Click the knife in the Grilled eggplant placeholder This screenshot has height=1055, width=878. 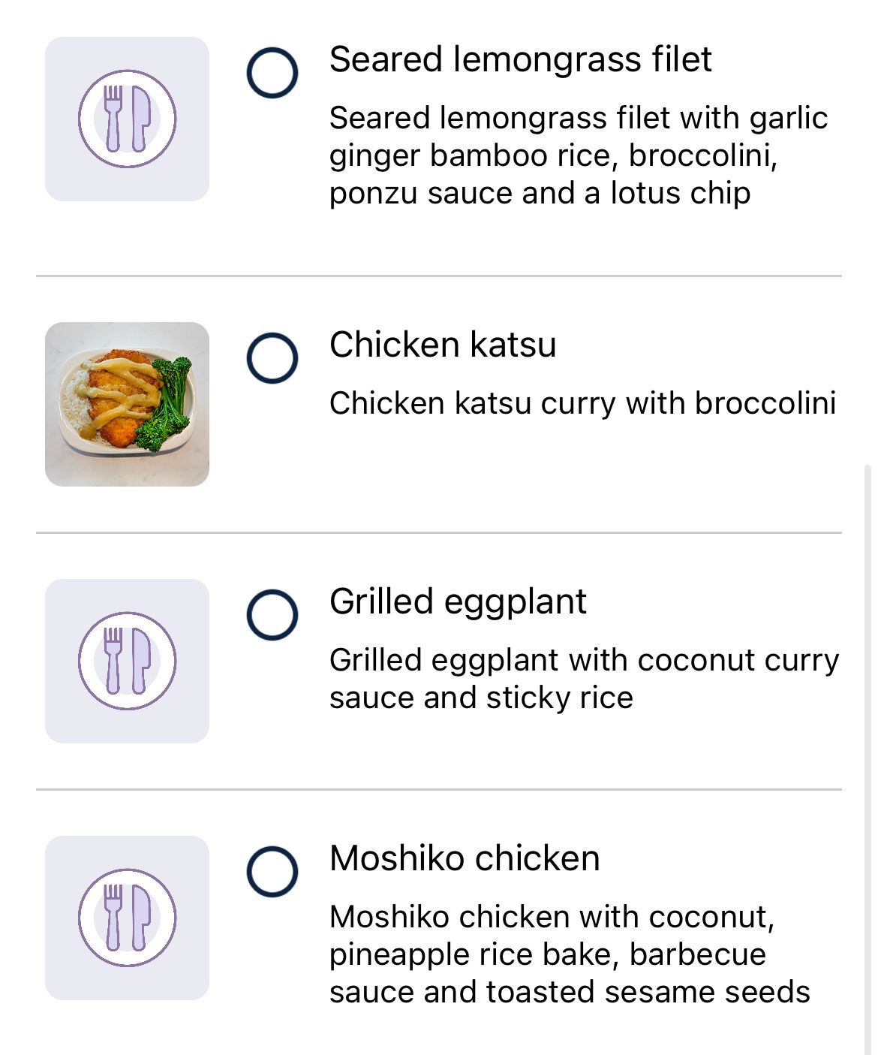pos(141,661)
